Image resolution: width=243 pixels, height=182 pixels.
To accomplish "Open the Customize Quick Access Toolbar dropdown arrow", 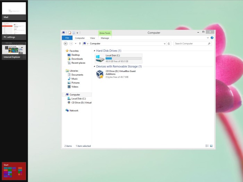I will [x=77, y=33].
